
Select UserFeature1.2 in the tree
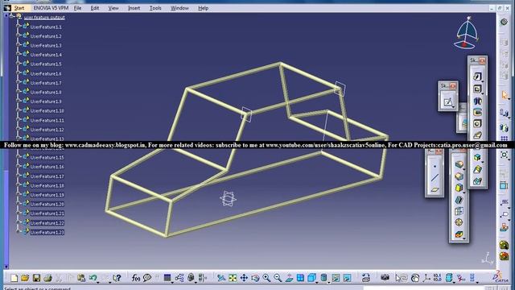(x=46, y=36)
